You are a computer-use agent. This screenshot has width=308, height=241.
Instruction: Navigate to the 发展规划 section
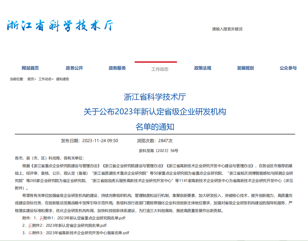pos(245,68)
